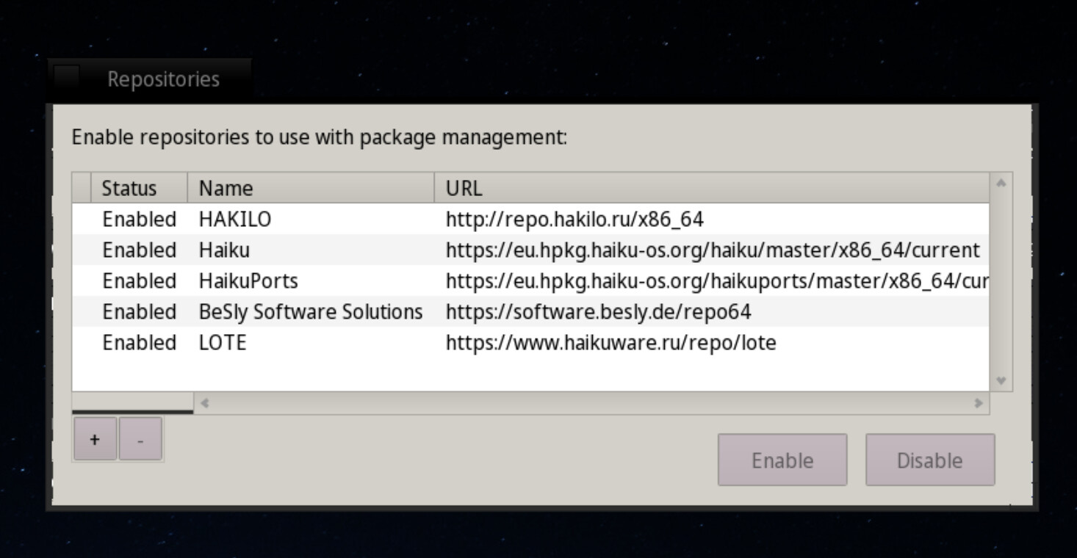Click the horizontal scrollbar right arrow
1077x558 pixels.
tap(978, 402)
